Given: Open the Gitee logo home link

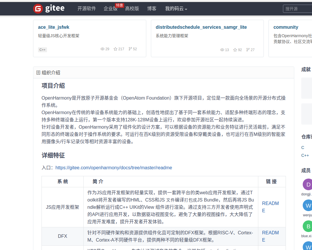Looking at the screenshot, I should tap(49, 8).
